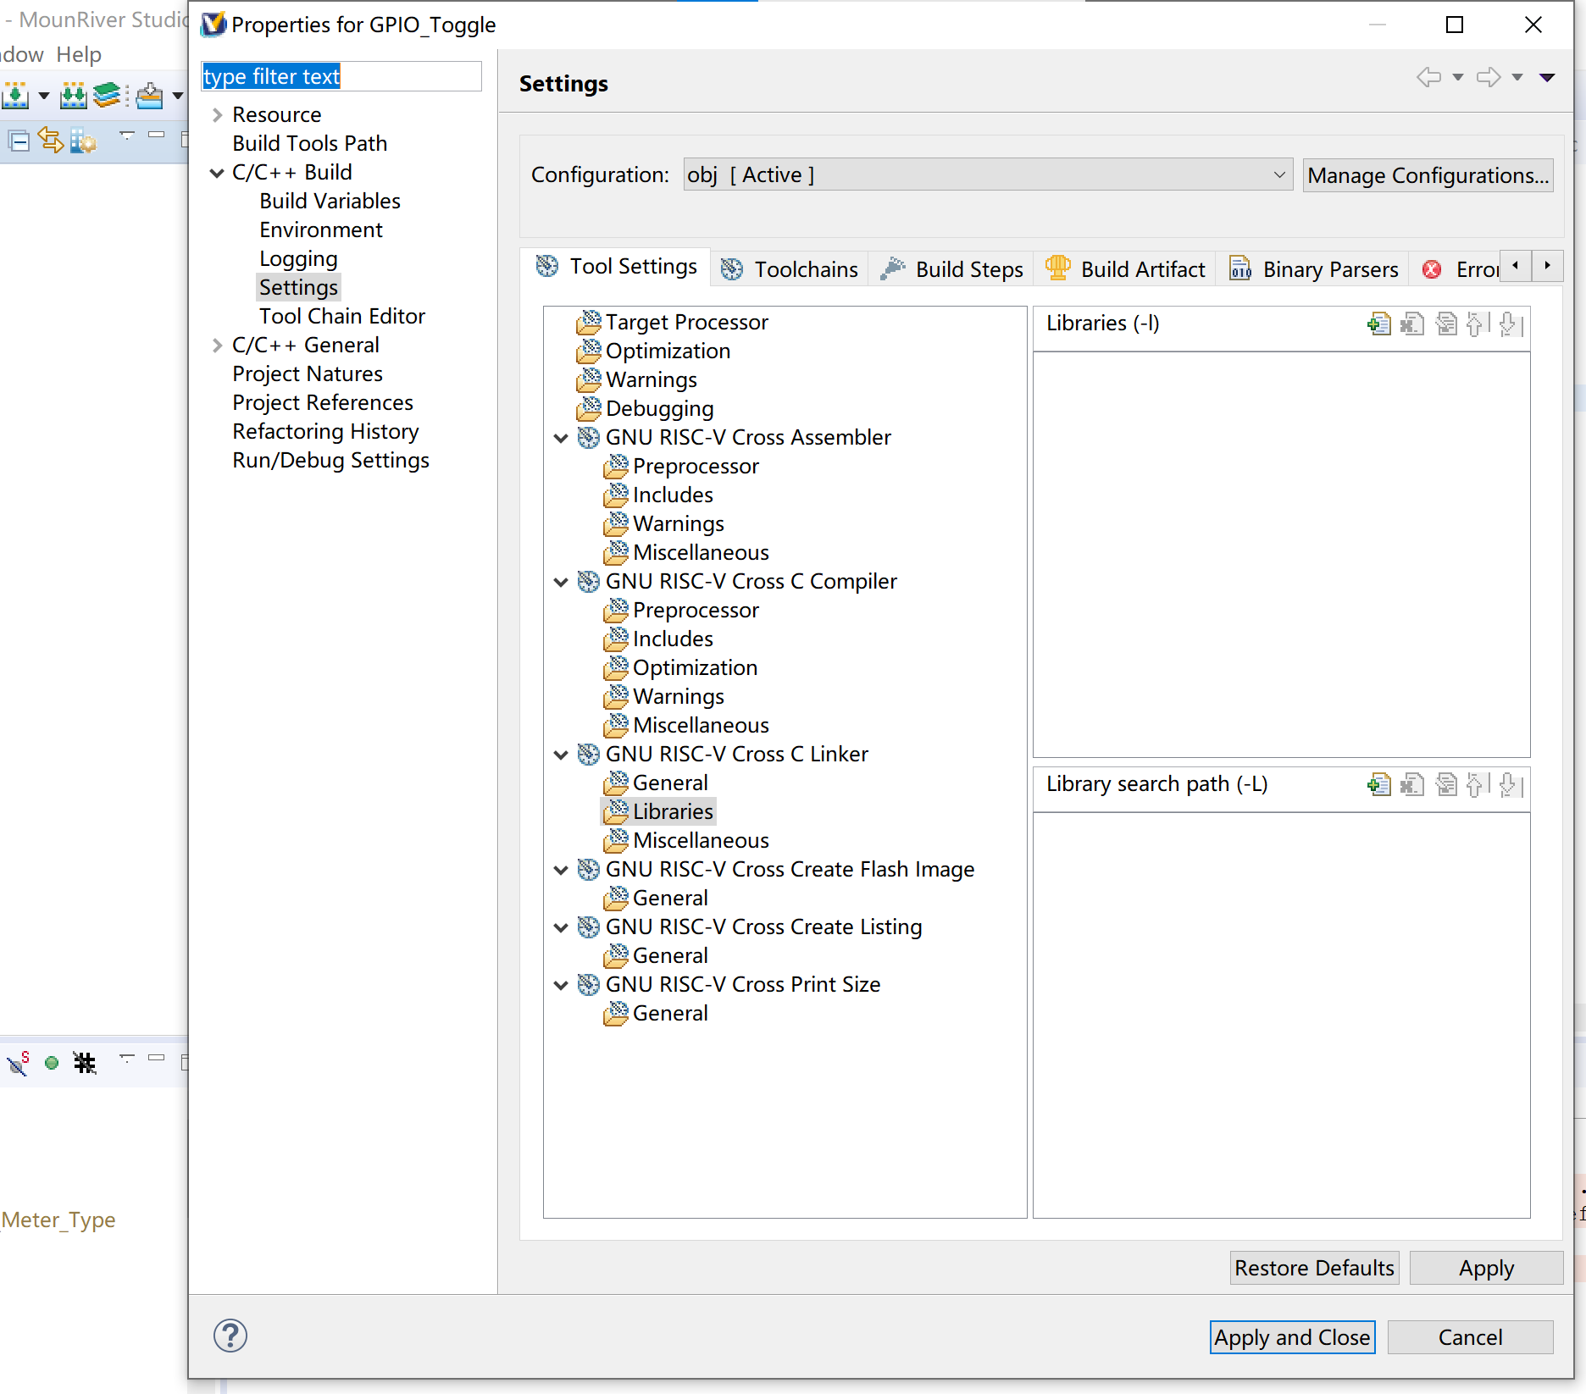The width and height of the screenshot is (1586, 1394).
Task: Select Build Tools Path in the left tree
Action: point(309,144)
